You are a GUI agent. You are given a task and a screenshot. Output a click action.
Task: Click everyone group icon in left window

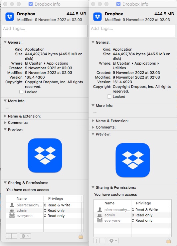click(12, 216)
